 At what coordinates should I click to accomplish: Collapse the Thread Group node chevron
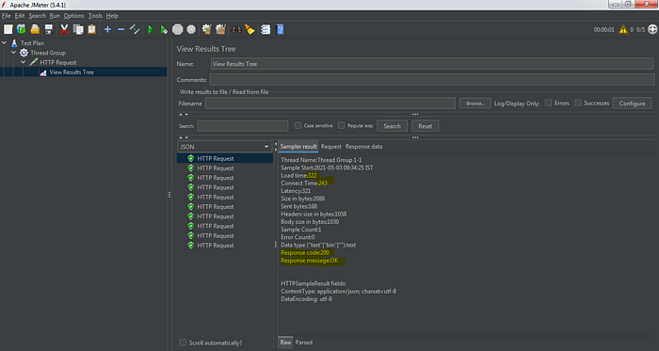pos(14,53)
